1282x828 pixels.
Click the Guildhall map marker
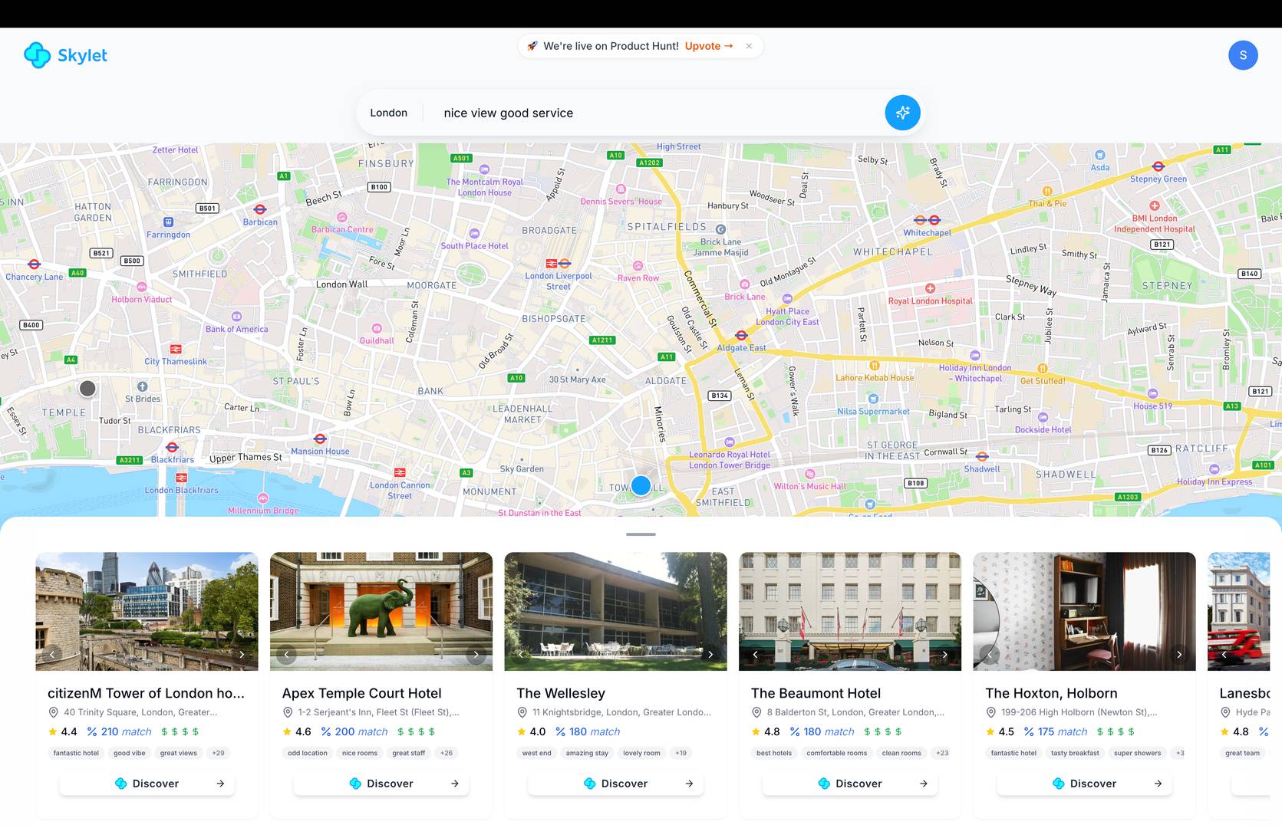click(x=377, y=329)
